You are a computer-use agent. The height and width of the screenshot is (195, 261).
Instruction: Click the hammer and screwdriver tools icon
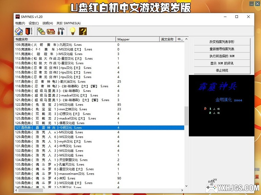coord(61,31)
